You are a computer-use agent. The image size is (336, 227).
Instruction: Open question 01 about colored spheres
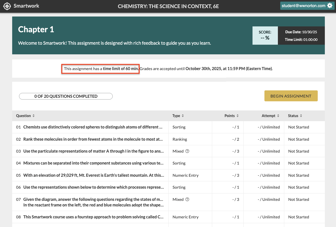[x=93, y=127]
